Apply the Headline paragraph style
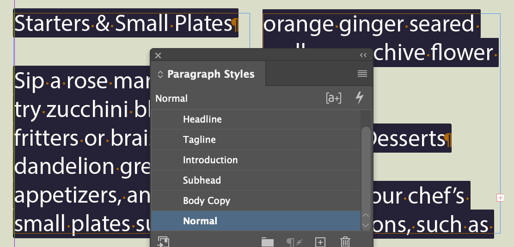 tap(256, 119)
